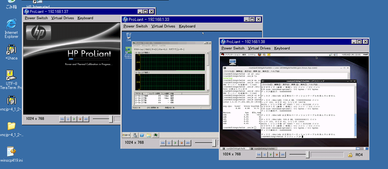This screenshot has width=388, height=169.
Task: Click play button in 192.168.1.38 window
Action: 271,155
